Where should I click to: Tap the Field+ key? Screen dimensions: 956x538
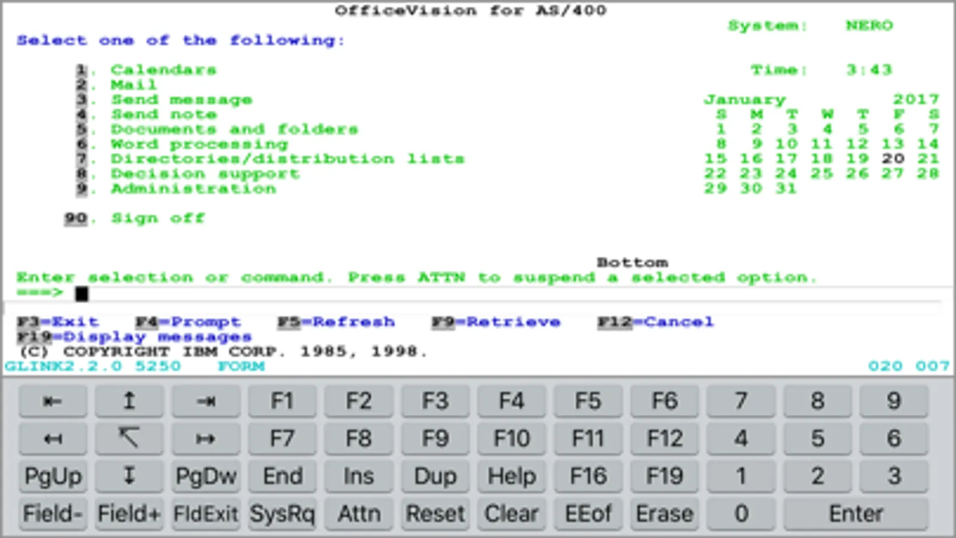129,514
